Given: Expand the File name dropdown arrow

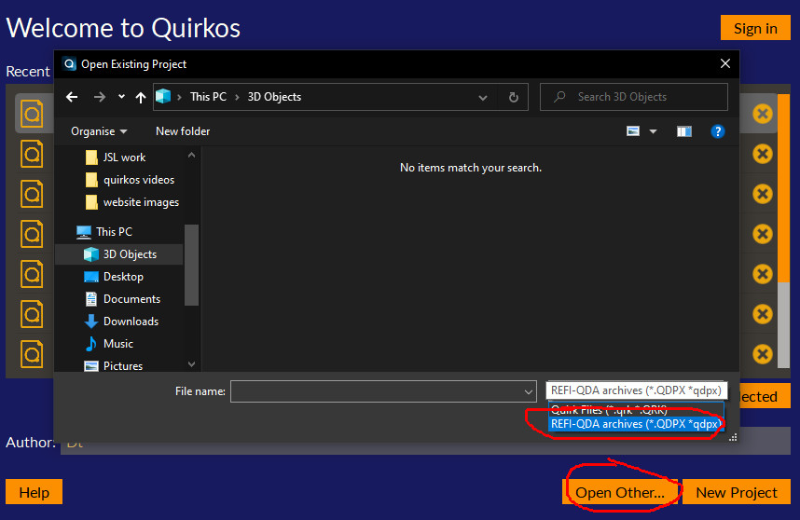Looking at the screenshot, I should [529, 391].
